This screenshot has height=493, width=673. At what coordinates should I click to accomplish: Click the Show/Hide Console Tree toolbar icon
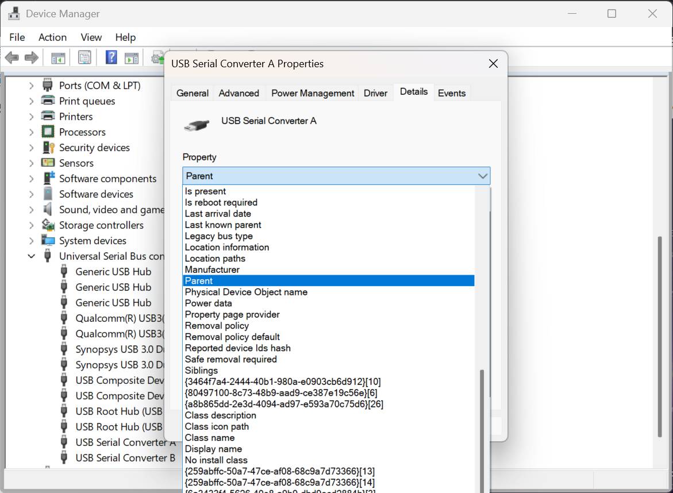pos(58,57)
